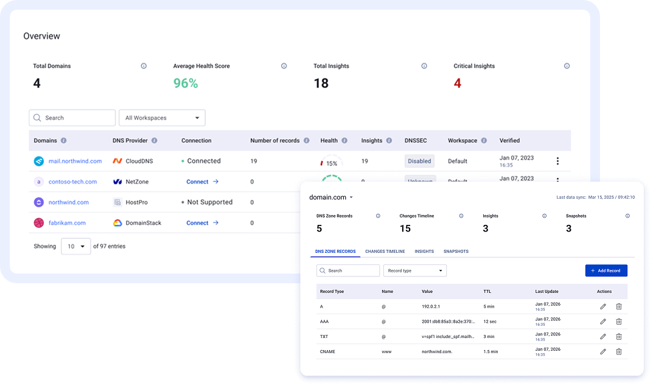
Task: Switch to the INSIGHTS tab
Action: [x=424, y=252]
